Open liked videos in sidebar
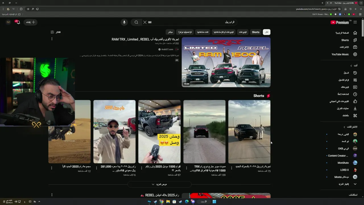 [343, 101]
